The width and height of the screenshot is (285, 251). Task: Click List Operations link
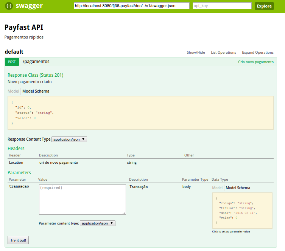click(x=223, y=53)
